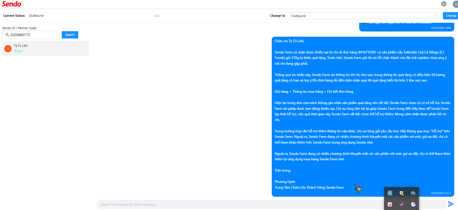Image resolution: width=458 pixels, height=210 pixels.
Task: Click the Woodstock bird sticker in message
Action: click(x=358, y=189)
